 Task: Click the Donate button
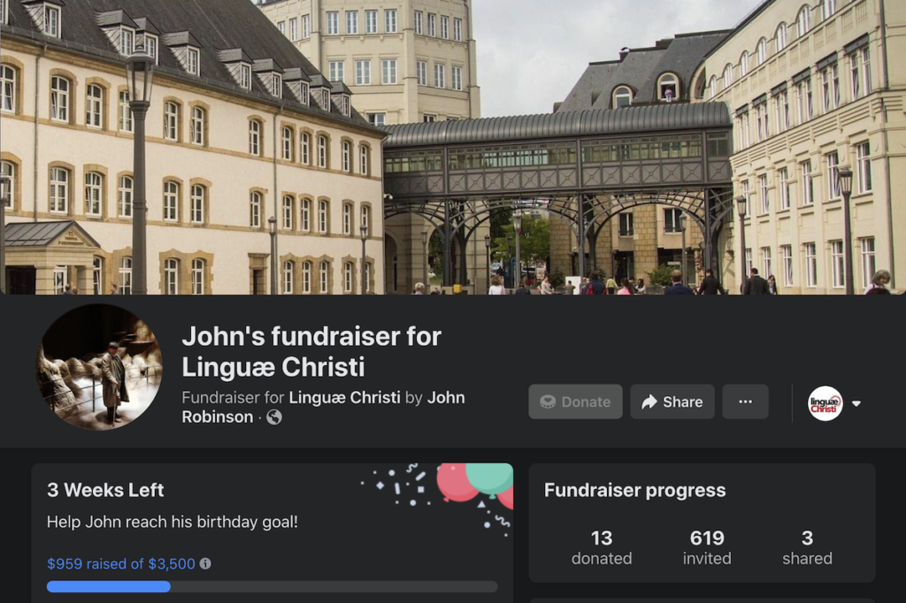(575, 401)
